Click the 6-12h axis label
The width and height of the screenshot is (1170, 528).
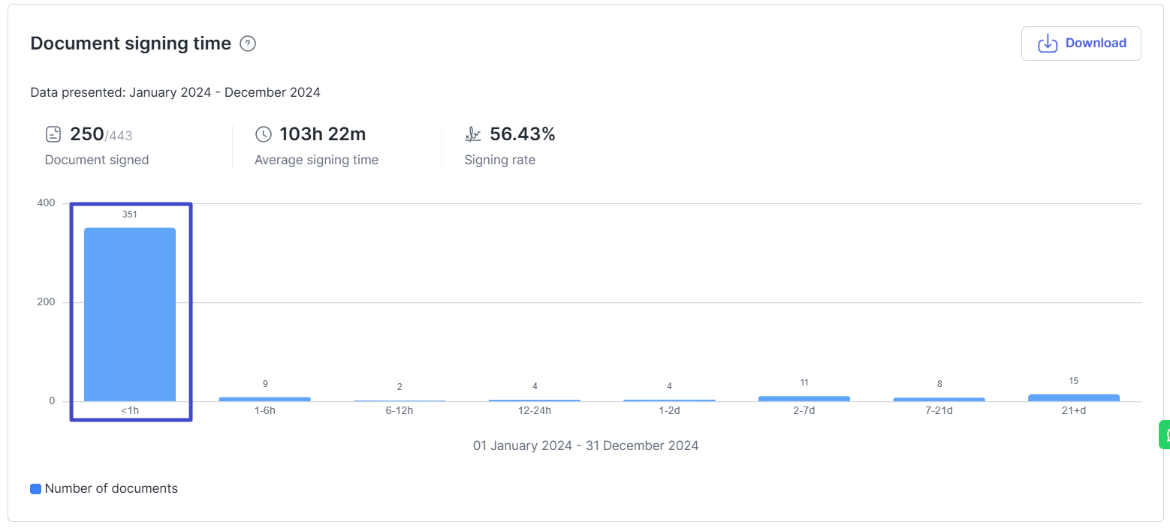pos(400,411)
